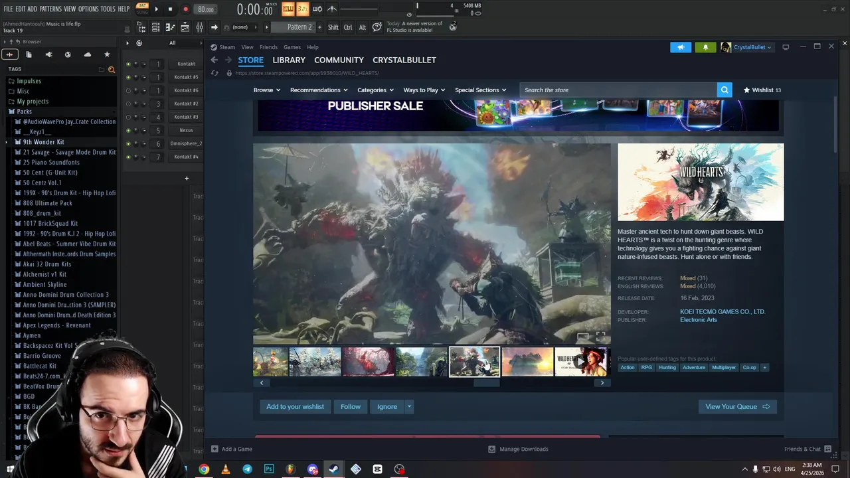Open the FL Studio PATTERNS menu
850x478 pixels.
[50, 9]
